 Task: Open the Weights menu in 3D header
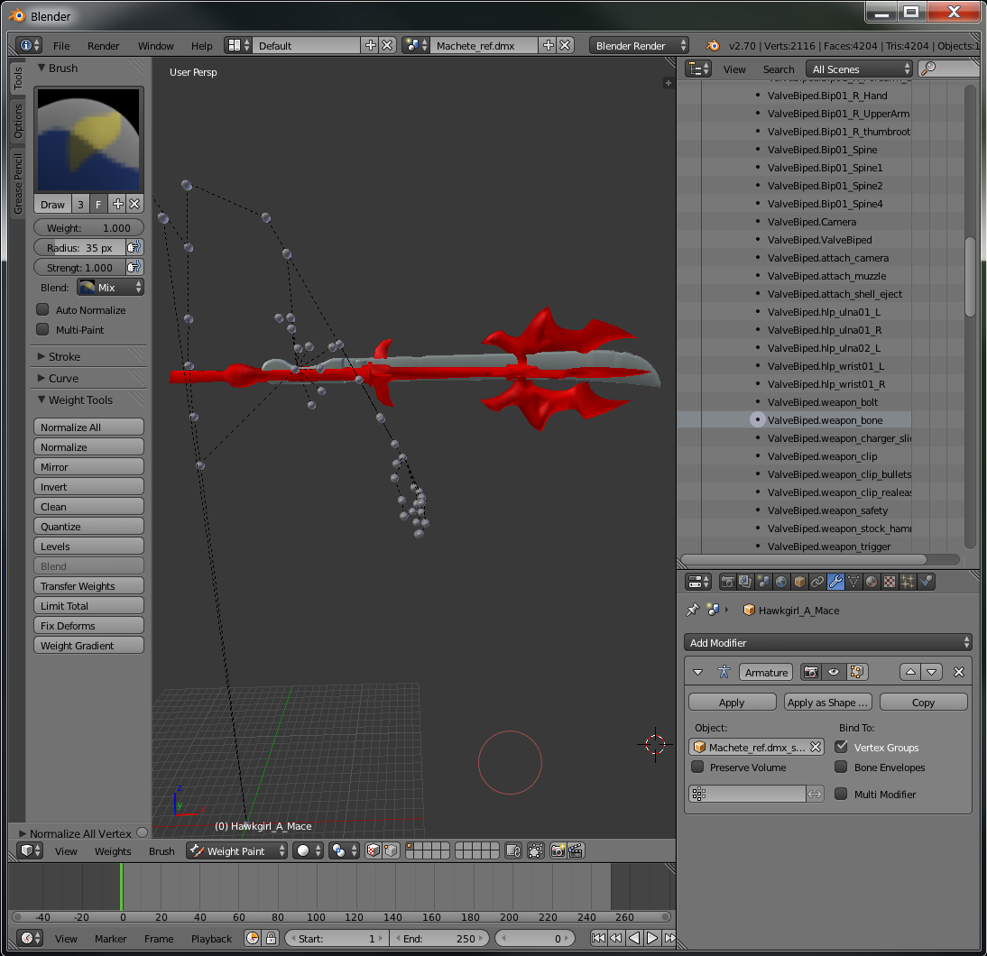[113, 850]
